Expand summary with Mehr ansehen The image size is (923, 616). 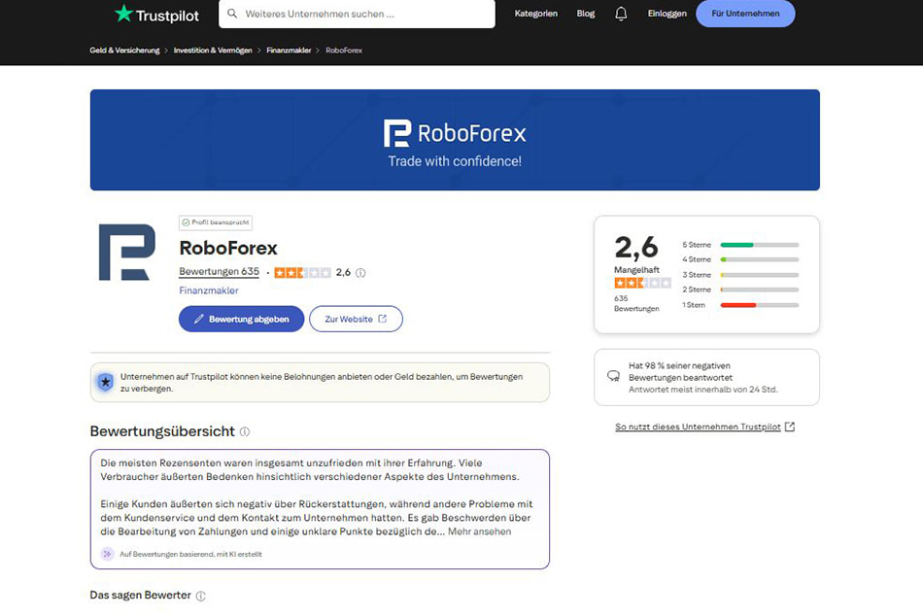tap(480, 531)
